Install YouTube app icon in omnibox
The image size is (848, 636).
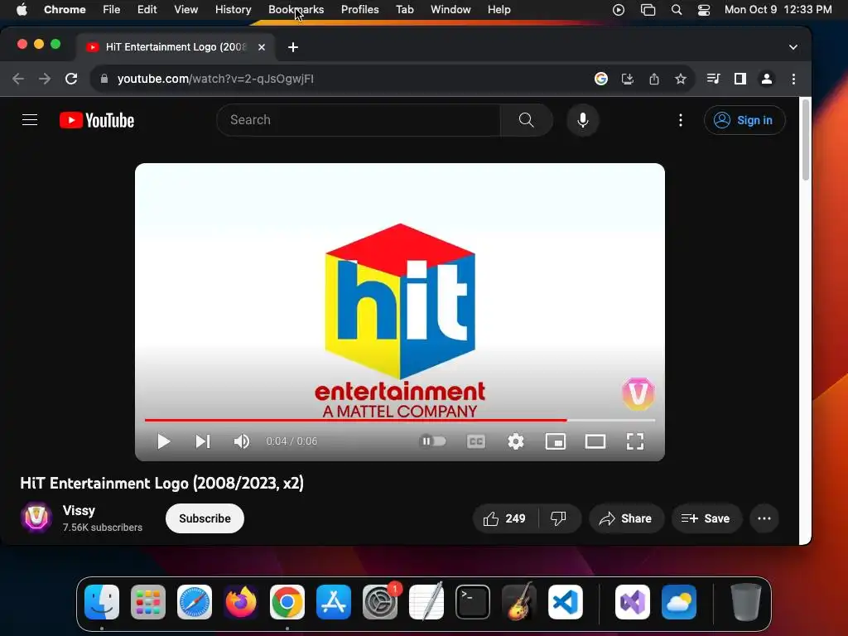point(628,79)
